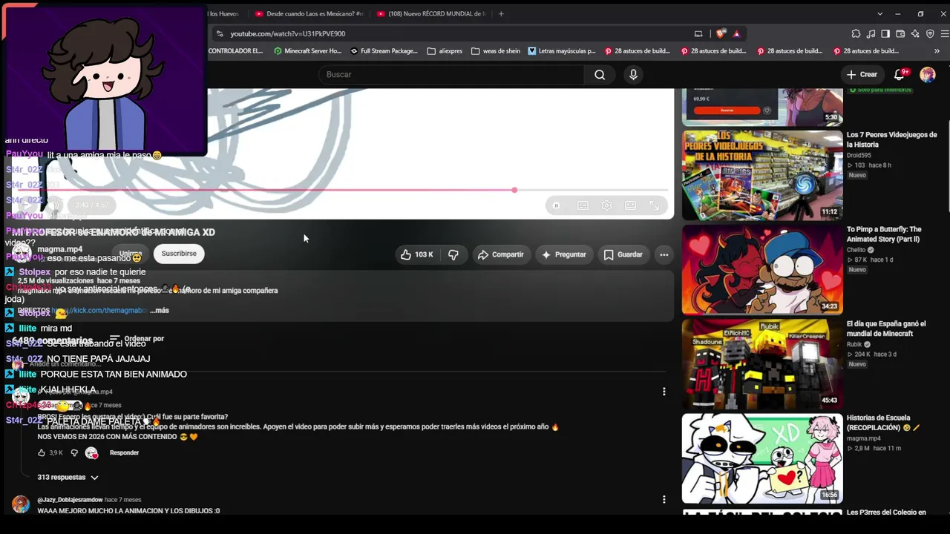
Task: Click the Preguntar button
Action: point(564,254)
